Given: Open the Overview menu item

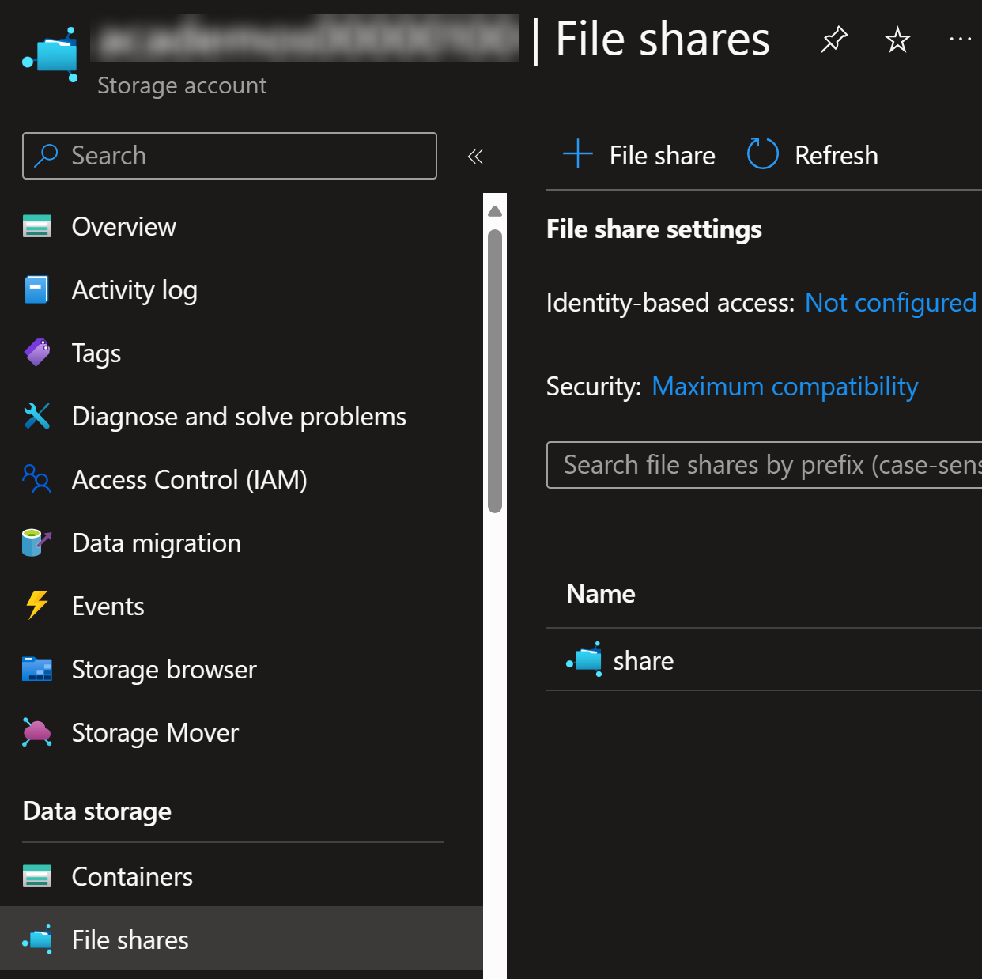Looking at the screenshot, I should [124, 227].
